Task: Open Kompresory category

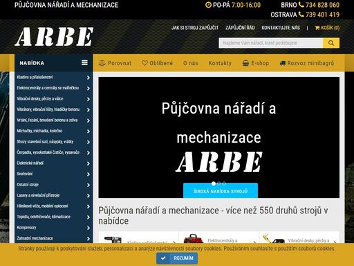Action: pos(53,228)
